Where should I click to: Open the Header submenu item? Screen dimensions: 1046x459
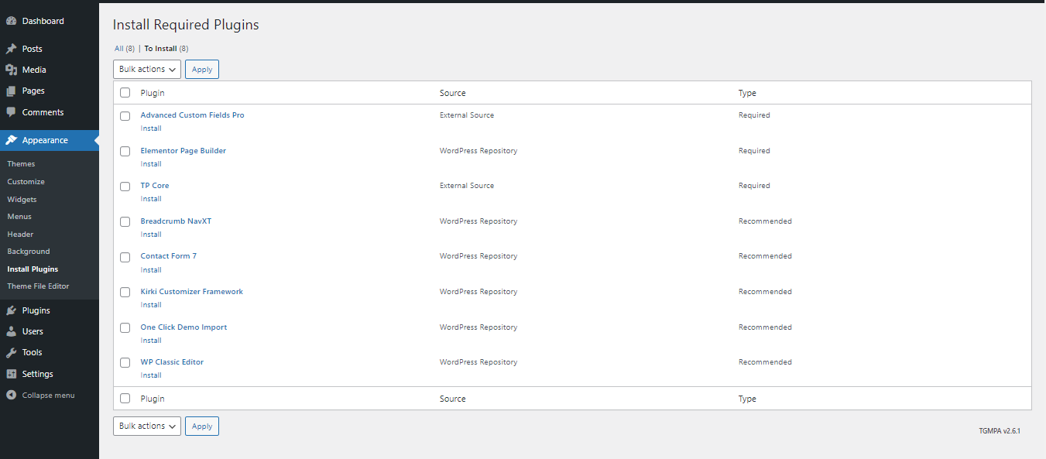point(20,235)
